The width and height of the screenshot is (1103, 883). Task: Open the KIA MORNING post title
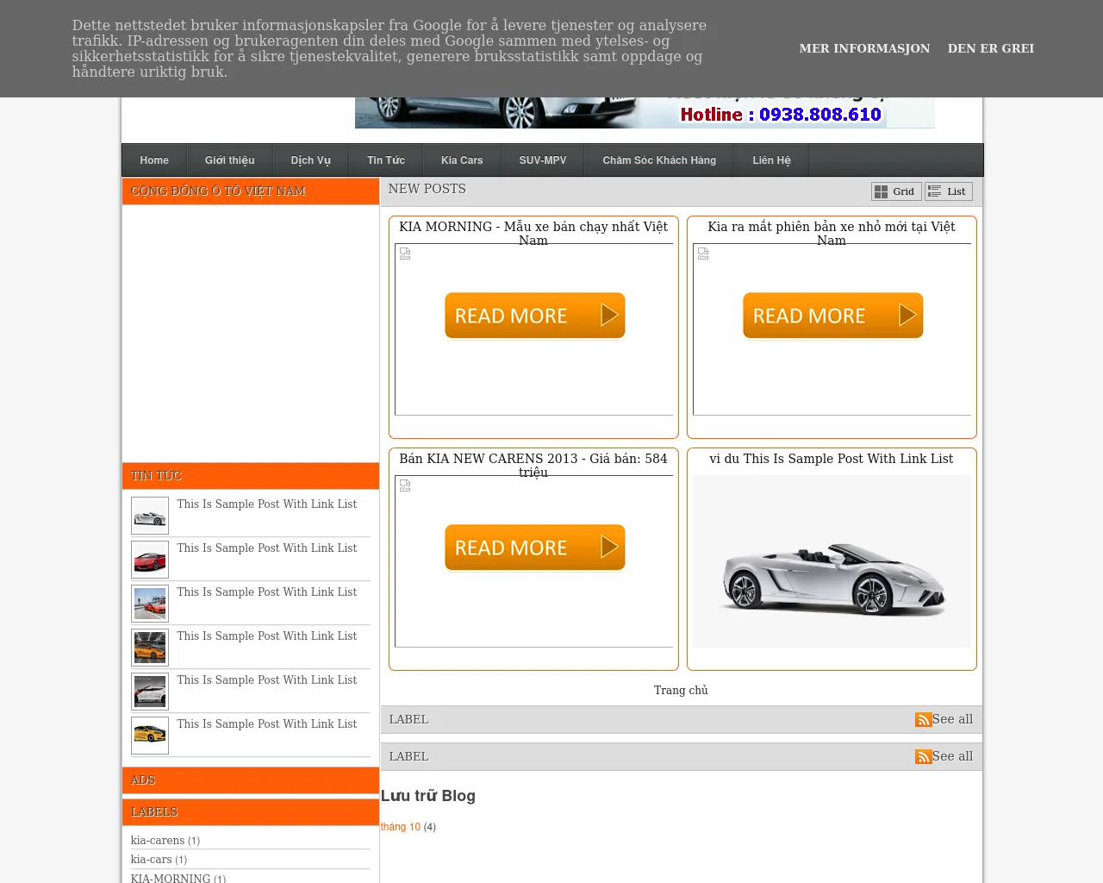533,233
